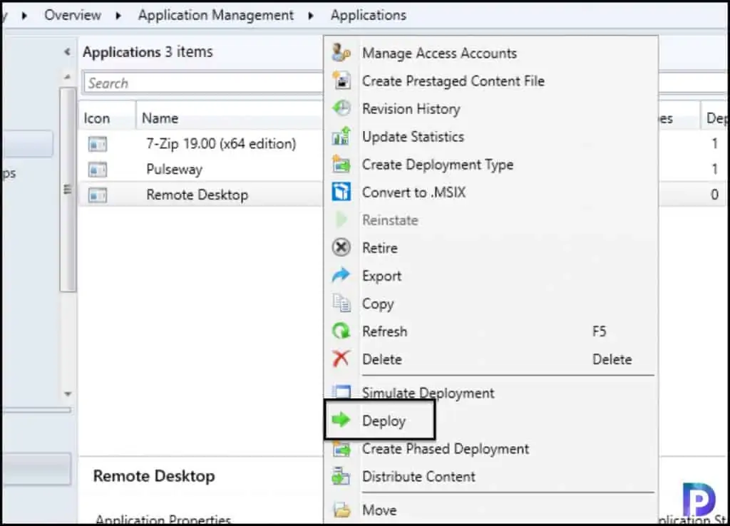Choose Refresh F5 menu entry
The image size is (730, 526).
click(x=491, y=331)
